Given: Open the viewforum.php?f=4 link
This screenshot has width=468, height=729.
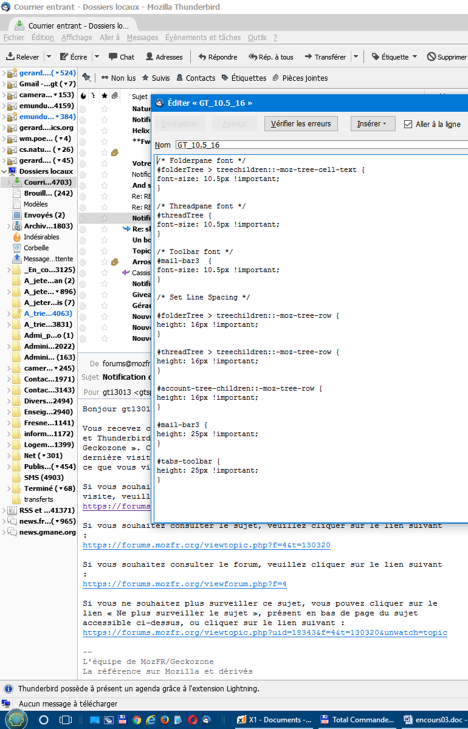Looking at the screenshot, I should point(185,584).
